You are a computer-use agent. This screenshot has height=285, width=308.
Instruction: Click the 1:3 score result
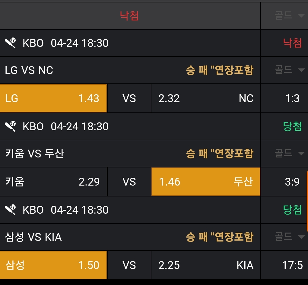[292, 99]
